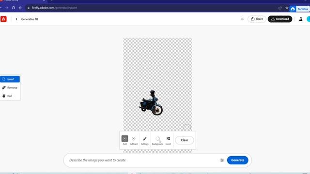Click the Share button
This screenshot has width=310, height=174.
(257, 19)
